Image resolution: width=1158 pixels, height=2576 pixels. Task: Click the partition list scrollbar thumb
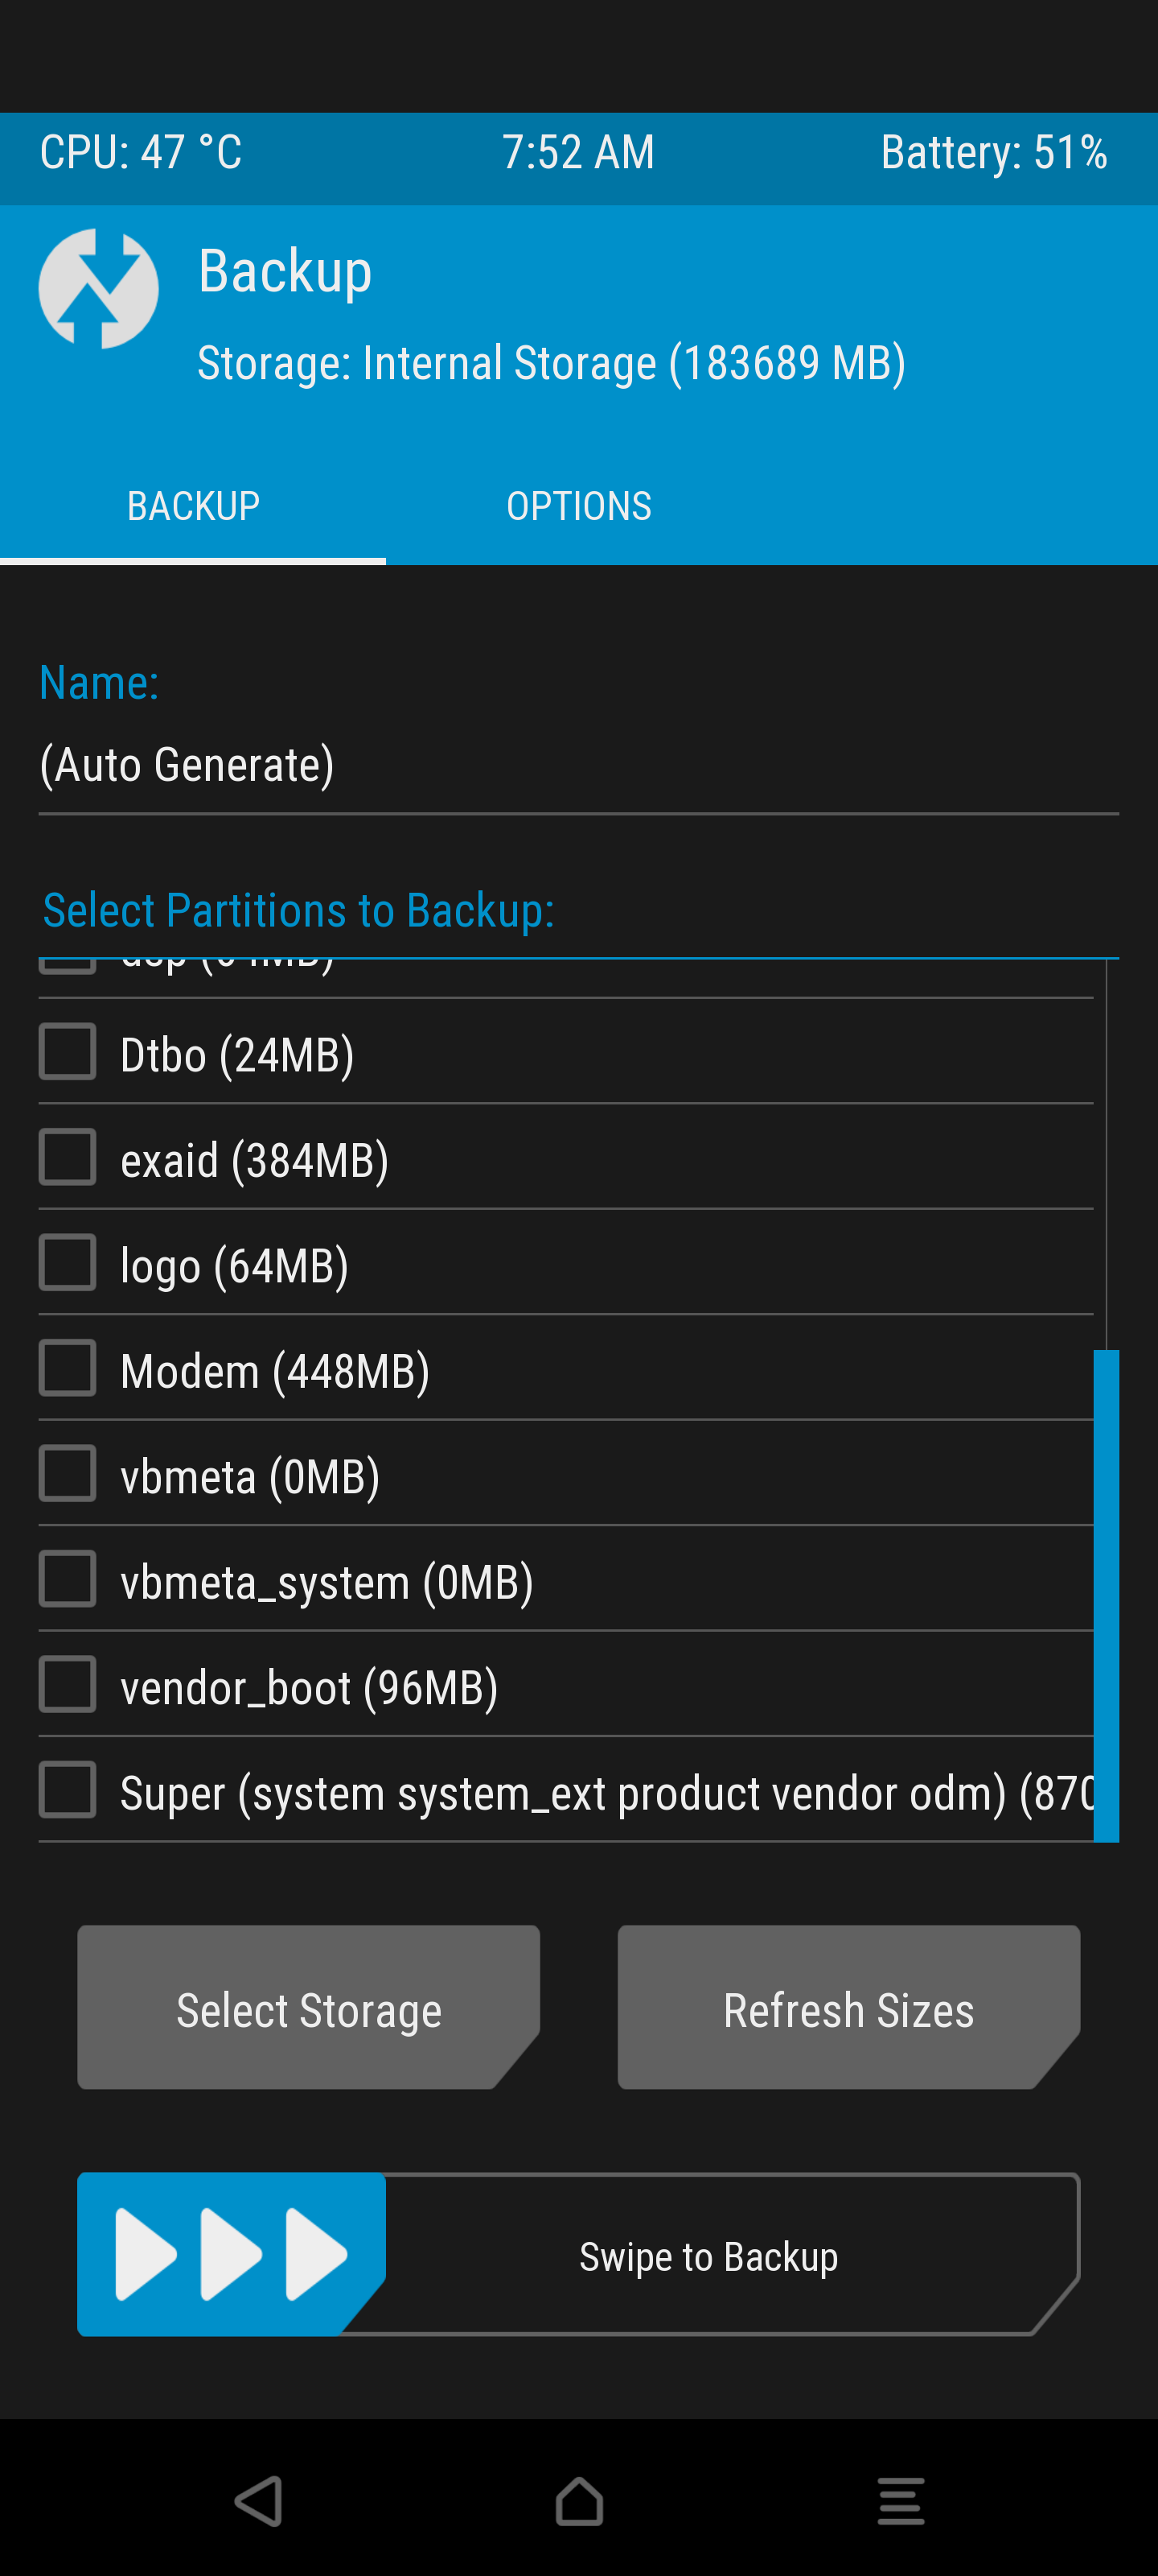[x=1106, y=1596]
